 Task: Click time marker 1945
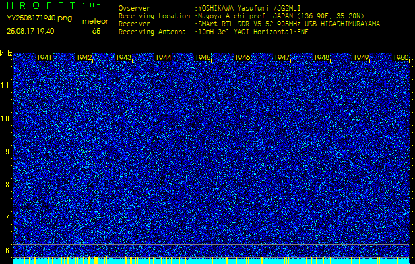point(203,57)
